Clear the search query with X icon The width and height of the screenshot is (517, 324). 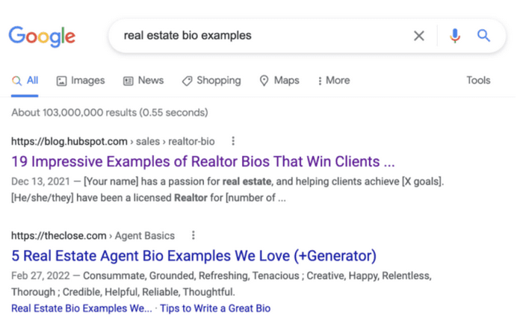pos(419,36)
